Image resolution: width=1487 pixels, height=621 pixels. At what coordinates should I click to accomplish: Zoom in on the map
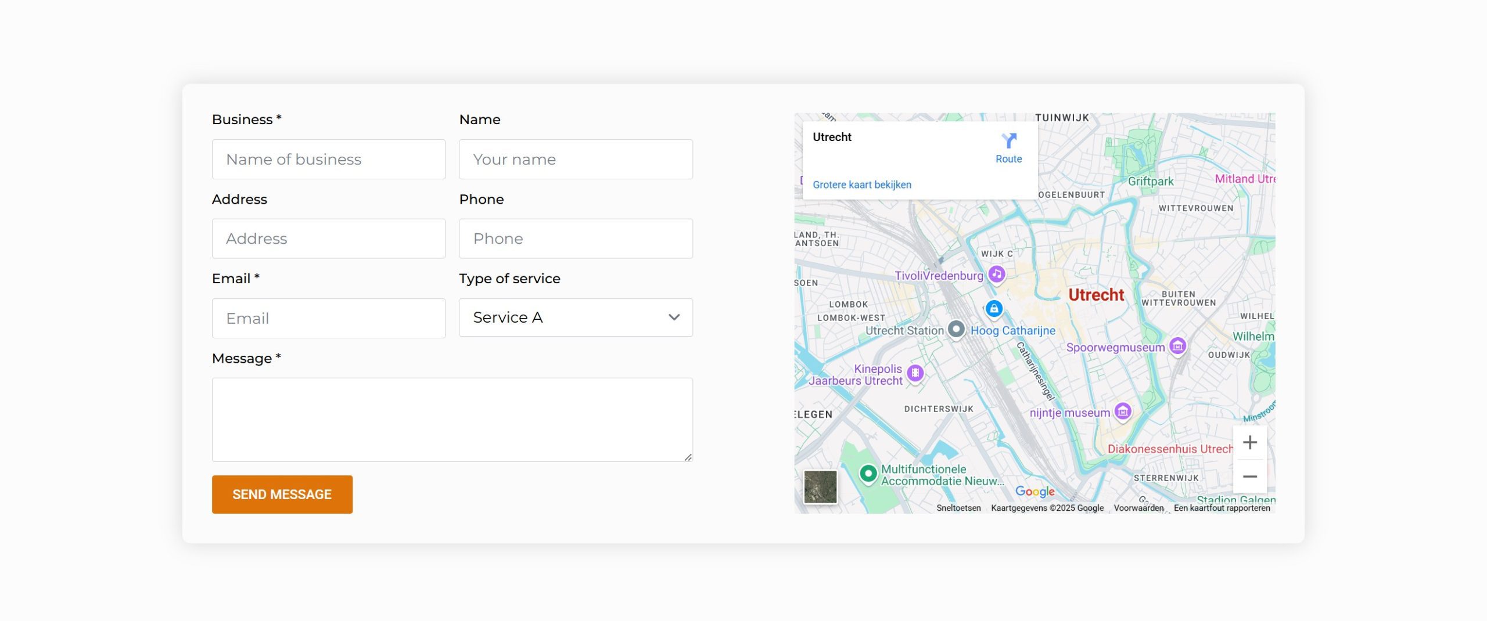click(1249, 443)
